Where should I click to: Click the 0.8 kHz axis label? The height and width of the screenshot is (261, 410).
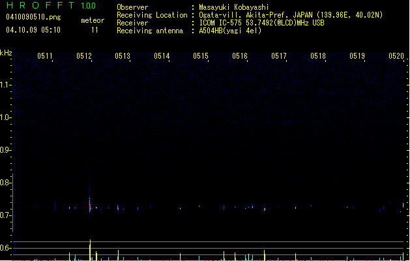[x=5, y=183]
